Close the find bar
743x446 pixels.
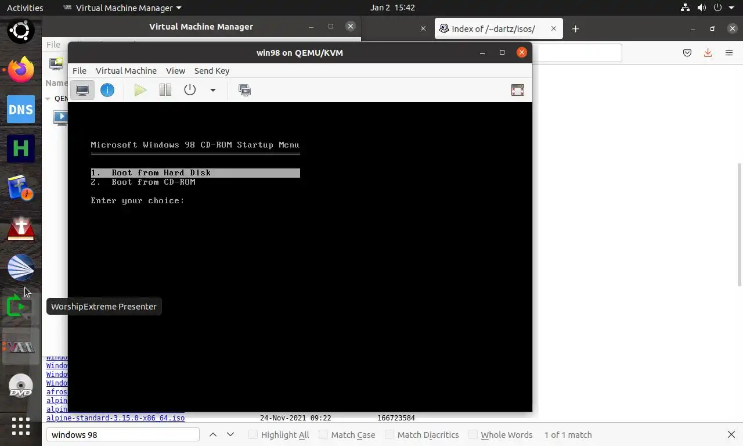[731, 434]
